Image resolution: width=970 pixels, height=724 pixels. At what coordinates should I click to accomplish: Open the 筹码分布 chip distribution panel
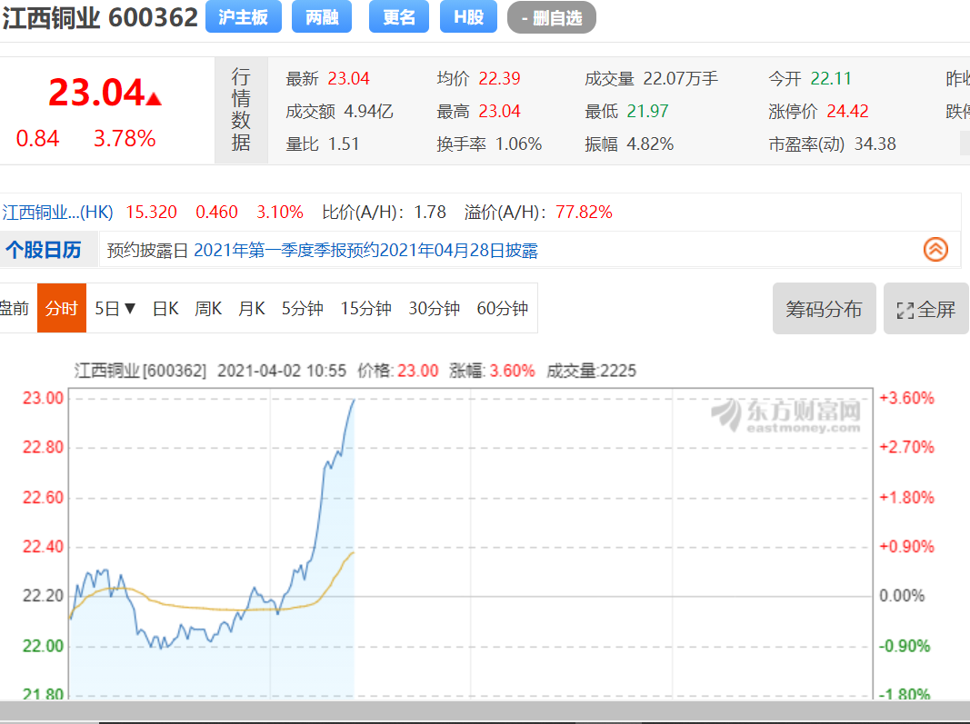824,309
